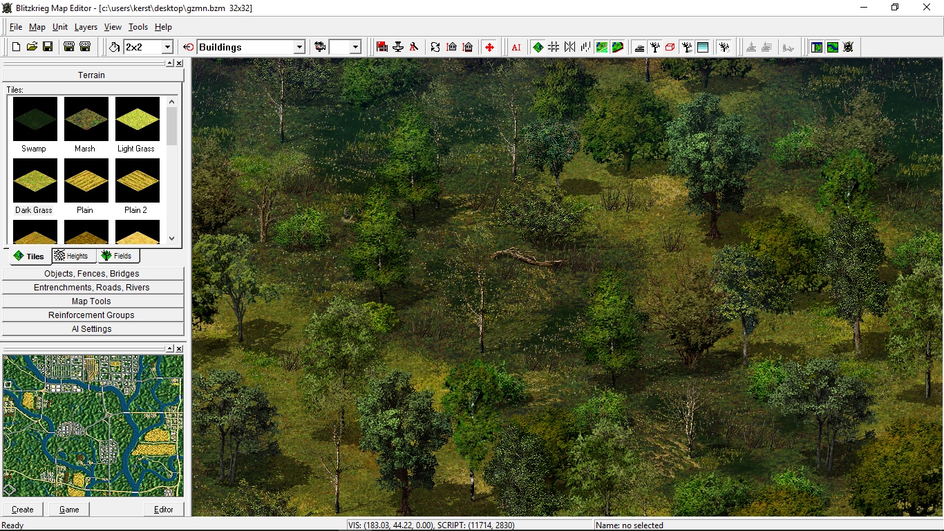Image resolution: width=944 pixels, height=531 pixels.
Task: Click the tree with shadow toolbar icon
Action: click(x=687, y=47)
